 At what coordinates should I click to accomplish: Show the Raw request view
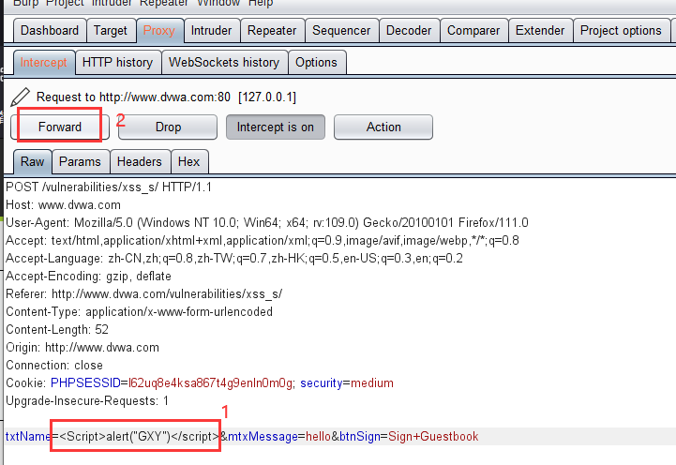[32, 161]
